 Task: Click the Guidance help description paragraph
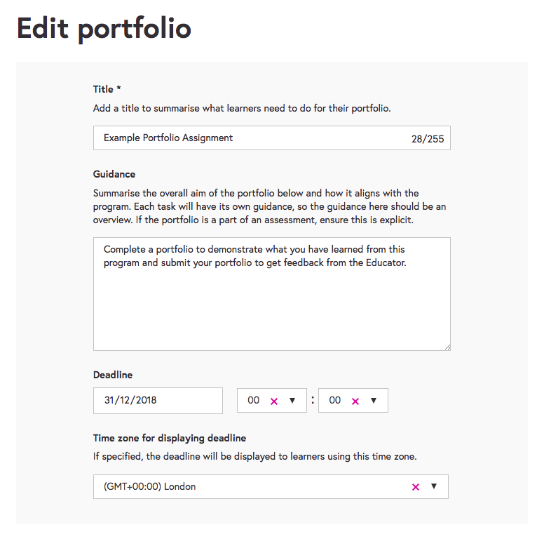tap(269, 206)
